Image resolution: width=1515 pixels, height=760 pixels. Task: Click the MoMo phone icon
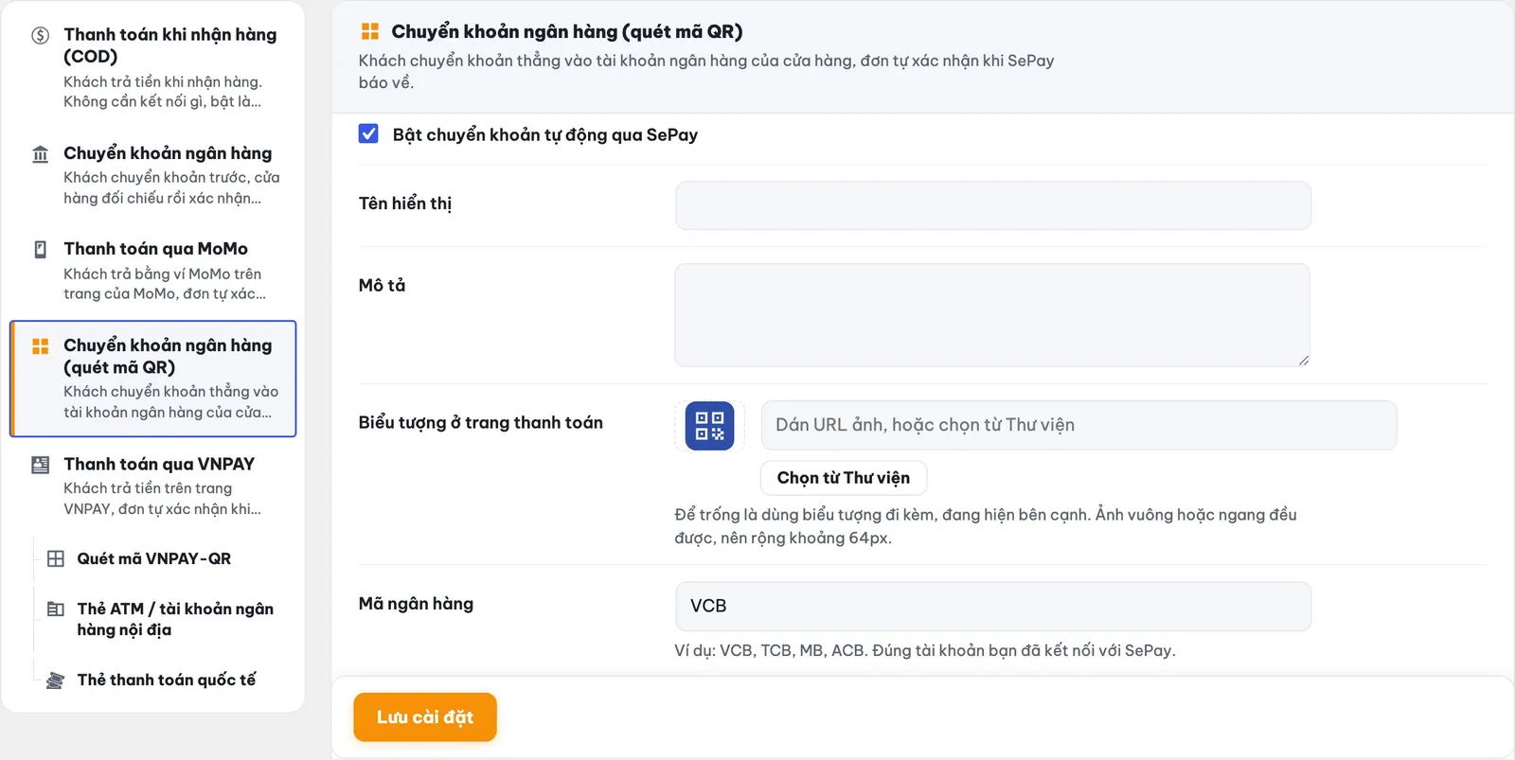point(40,250)
